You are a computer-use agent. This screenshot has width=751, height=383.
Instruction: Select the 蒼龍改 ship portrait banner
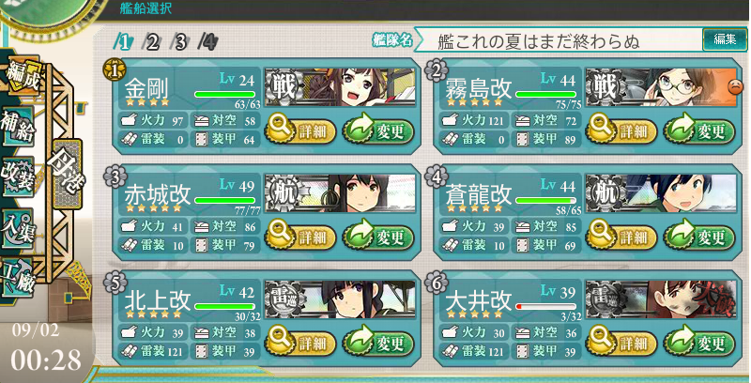pos(661,193)
